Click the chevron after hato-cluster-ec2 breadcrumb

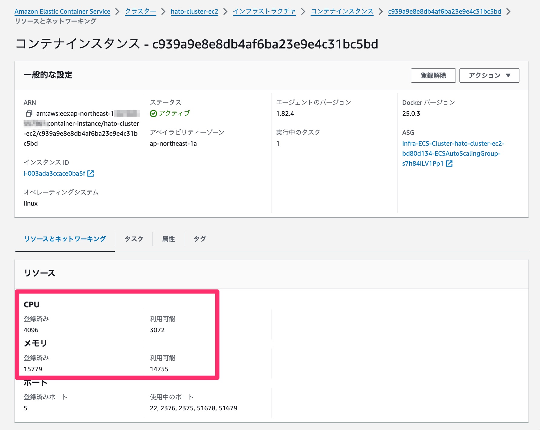(x=226, y=12)
